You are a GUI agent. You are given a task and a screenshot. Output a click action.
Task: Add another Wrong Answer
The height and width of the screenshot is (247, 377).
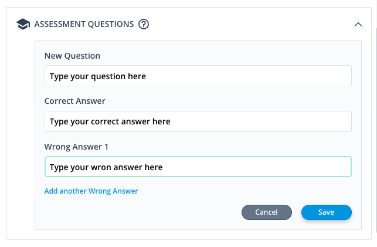[91, 191]
